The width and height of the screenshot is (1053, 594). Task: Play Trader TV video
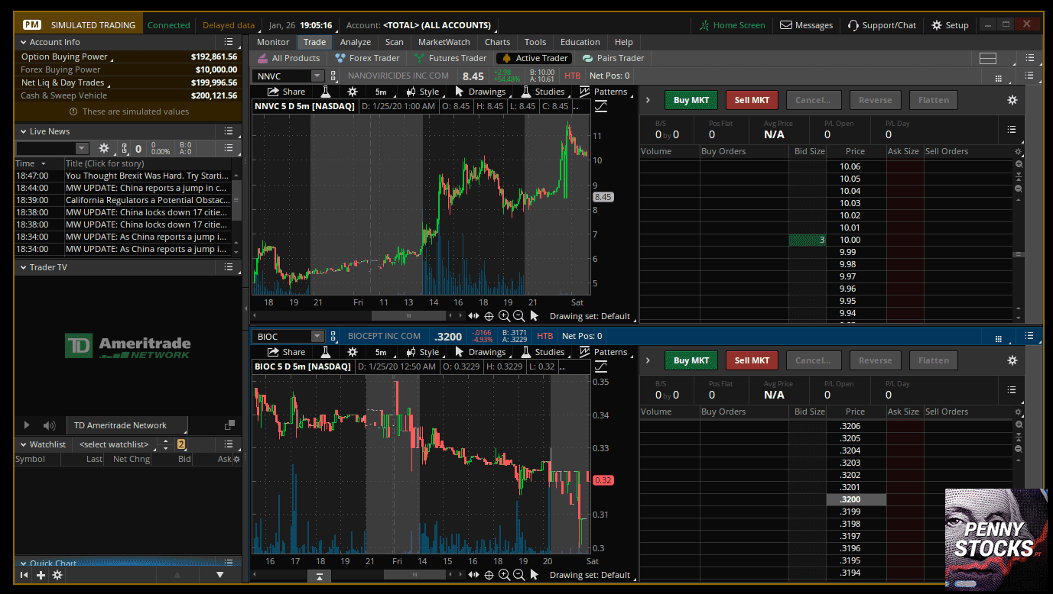[28, 425]
